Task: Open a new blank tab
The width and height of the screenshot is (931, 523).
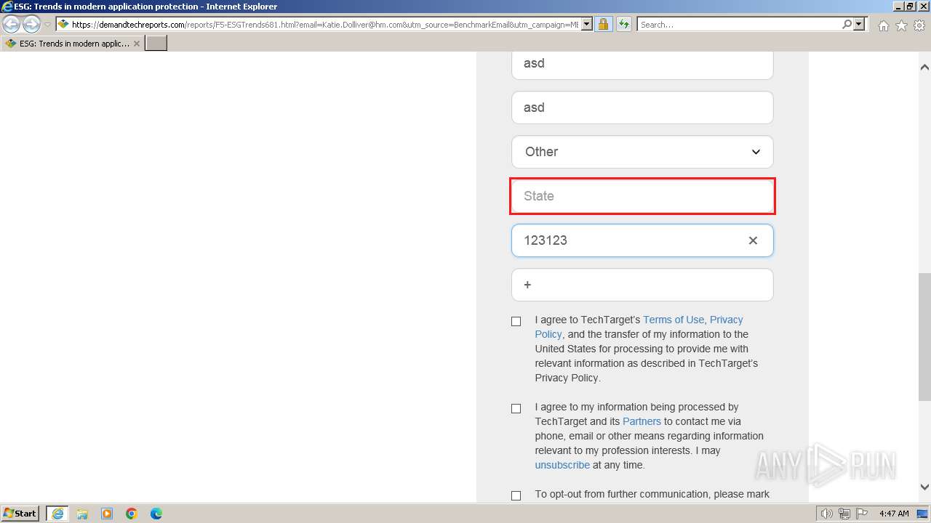Action: coord(156,44)
